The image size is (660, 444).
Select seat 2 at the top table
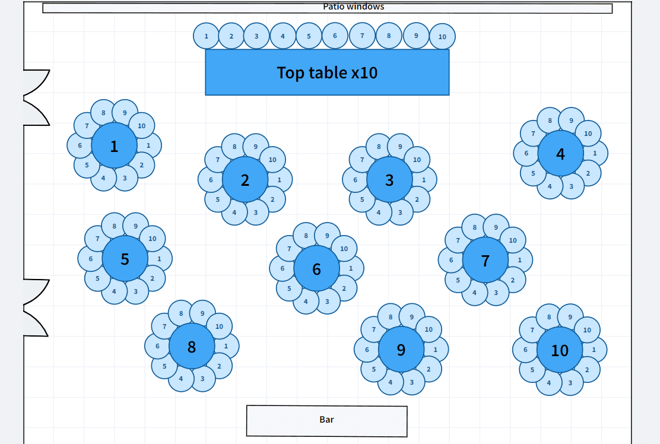click(x=231, y=36)
